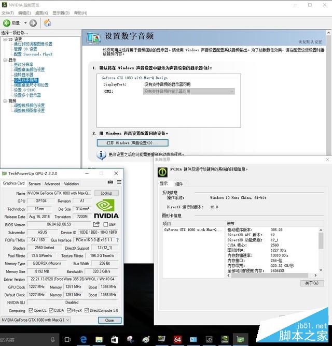332x346 pixels.
Task: Open Microsoft Store from the taskbar
Action: (x=115, y=339)
